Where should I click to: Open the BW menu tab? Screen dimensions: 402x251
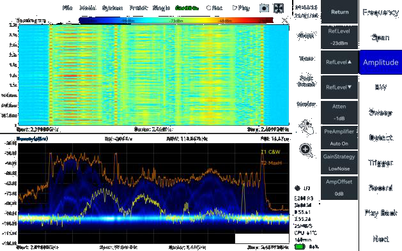(380, 87)
